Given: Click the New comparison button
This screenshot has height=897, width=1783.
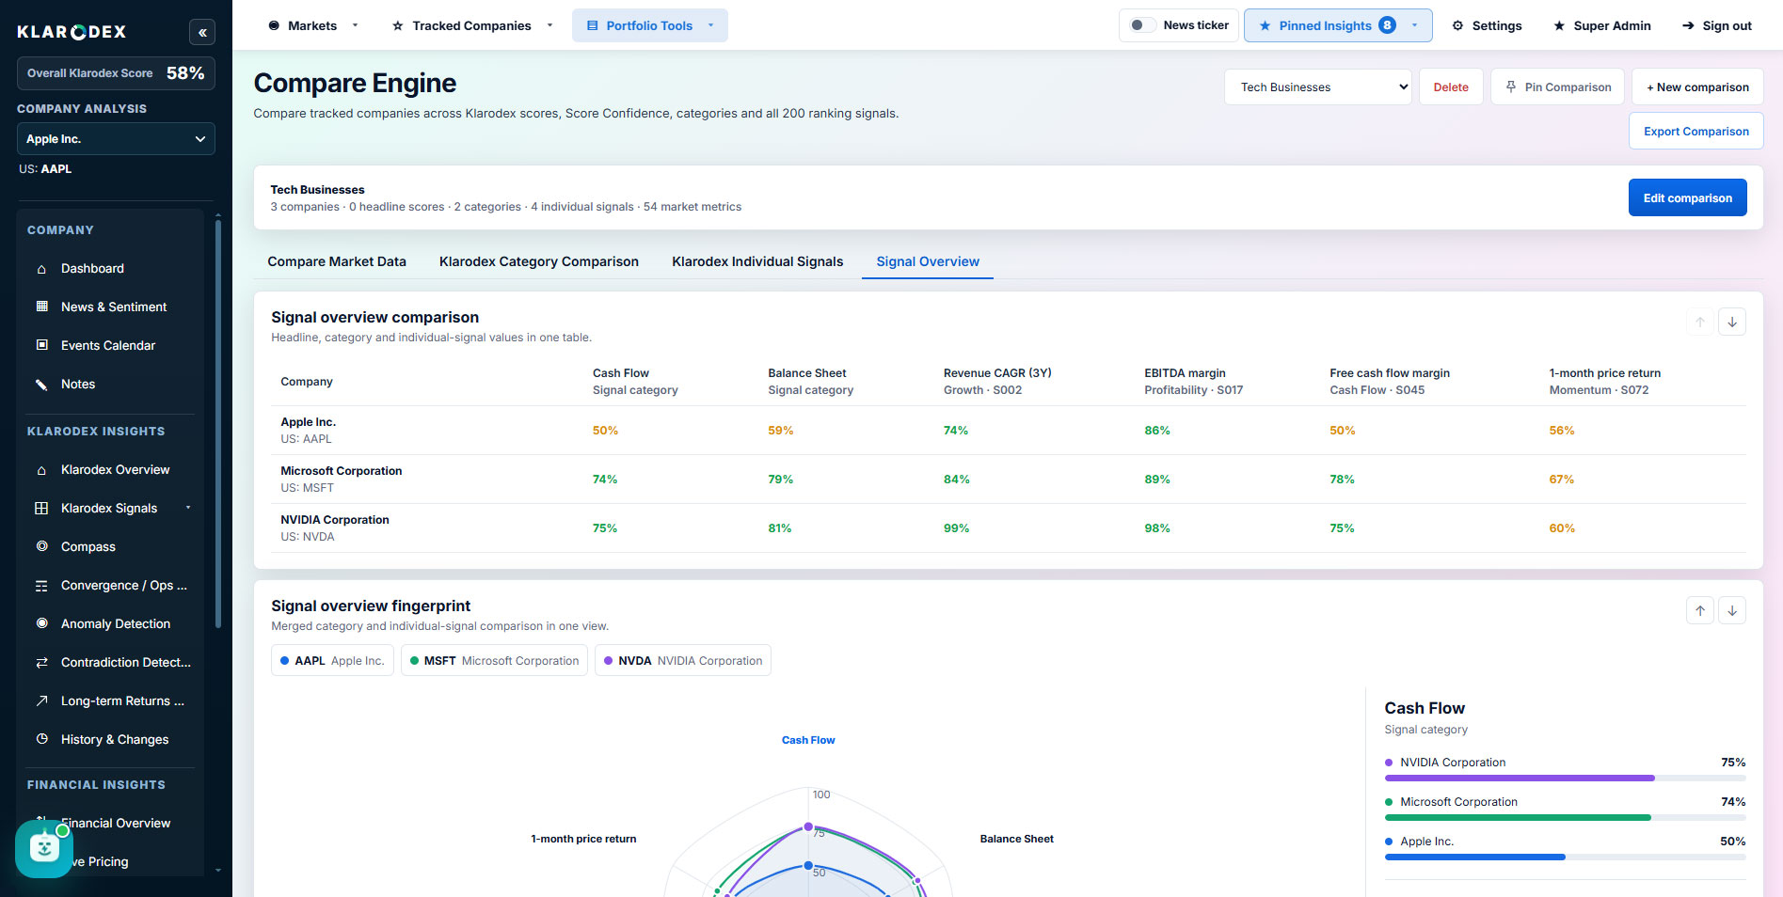Looking at the screenshot, I should coord(1697,87).
